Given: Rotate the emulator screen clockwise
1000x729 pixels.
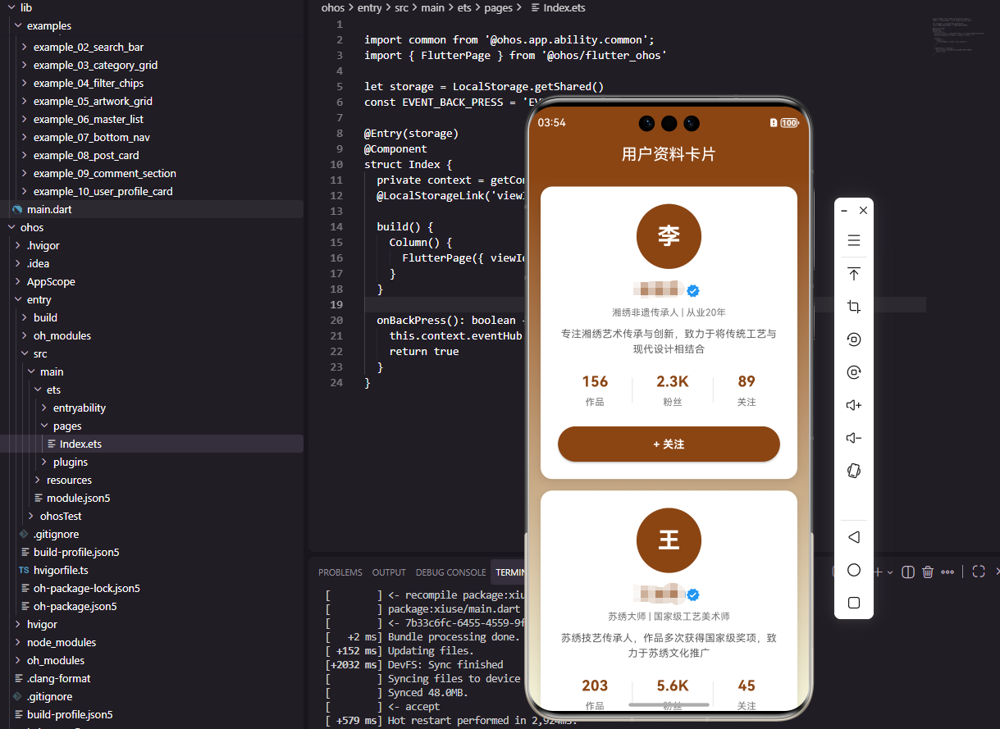Looking at the screenshot, I should pos(854,372).
